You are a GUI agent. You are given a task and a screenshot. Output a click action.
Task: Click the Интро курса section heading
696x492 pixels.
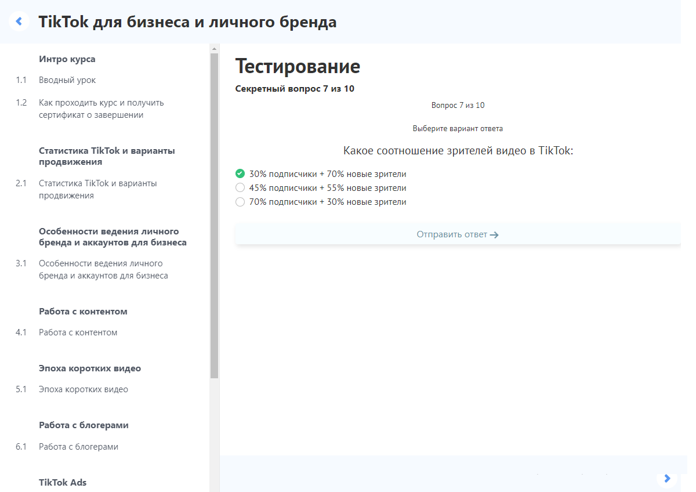point(67,59)
